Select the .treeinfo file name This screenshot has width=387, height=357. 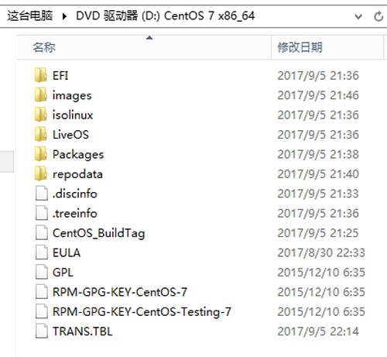pos(75,214)
